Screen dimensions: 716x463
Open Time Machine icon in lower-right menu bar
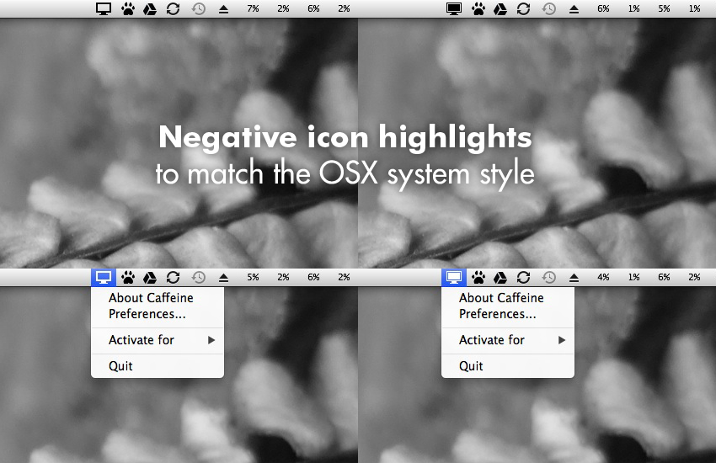tap(548, 277)
